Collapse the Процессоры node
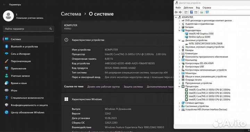The height and width of the screenshot is (132, 250). [x=180, y=86]
